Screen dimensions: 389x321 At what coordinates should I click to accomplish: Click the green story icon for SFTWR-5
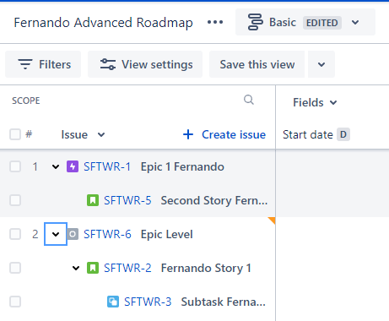tap(93, 200)
